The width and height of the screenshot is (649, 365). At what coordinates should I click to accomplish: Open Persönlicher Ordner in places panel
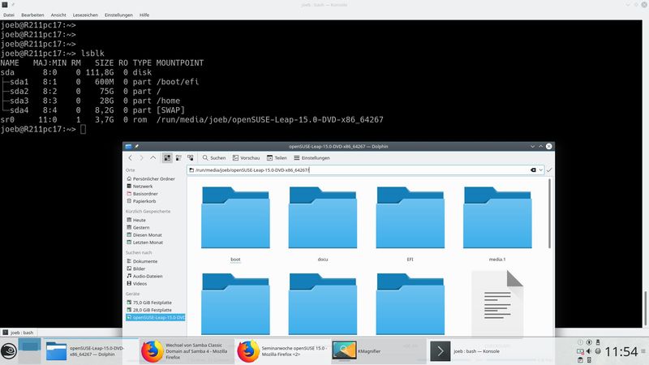pos(151,178)
